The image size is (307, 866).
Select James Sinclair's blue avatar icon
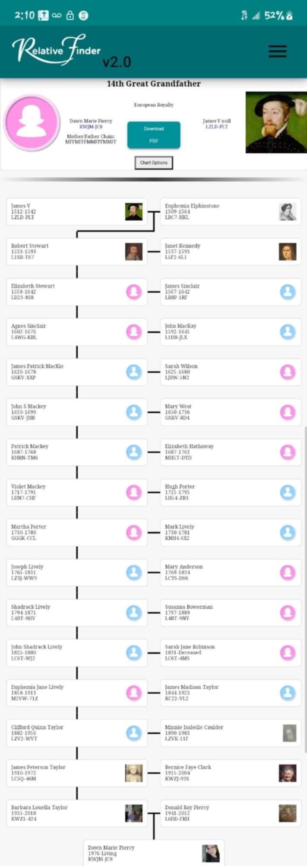click(x=288, y=292)
